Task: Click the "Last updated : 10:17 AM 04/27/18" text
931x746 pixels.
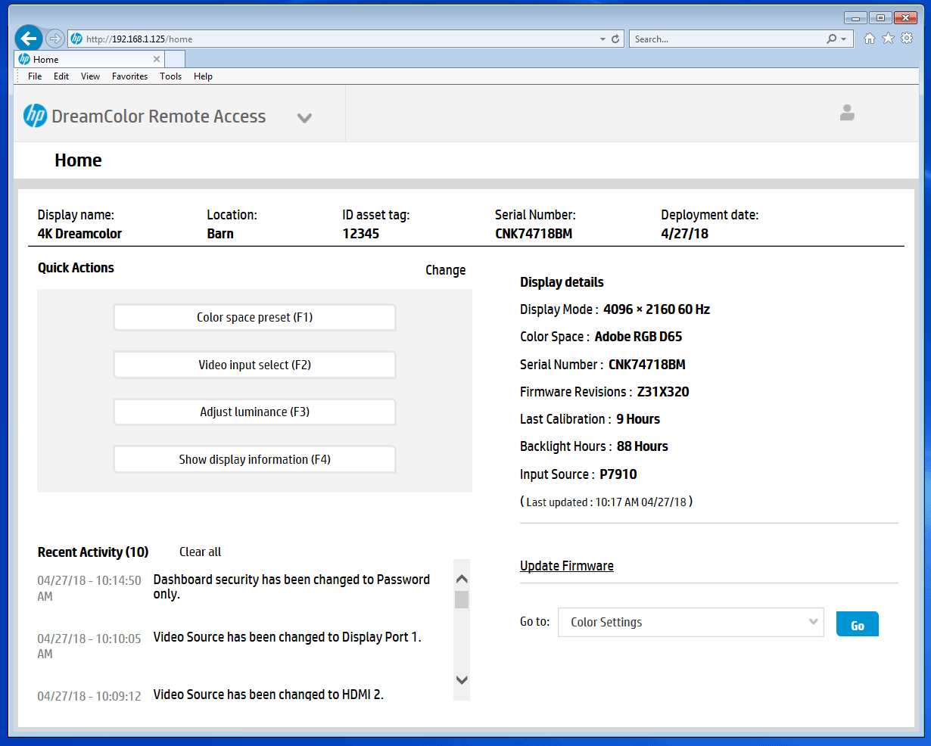Action: pos(606,502)
